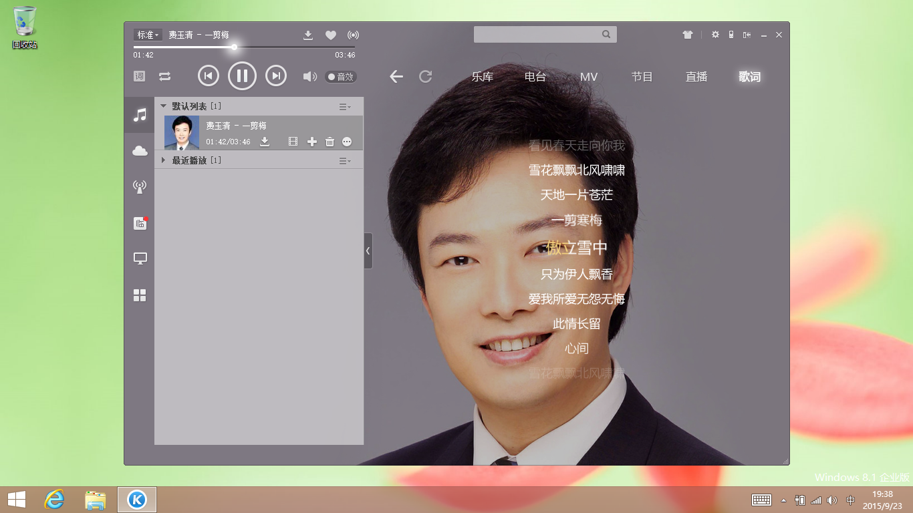The image size is (913, 513).
Task: Open the Recycle Bin desktop icon
Action: coord(25,28)
